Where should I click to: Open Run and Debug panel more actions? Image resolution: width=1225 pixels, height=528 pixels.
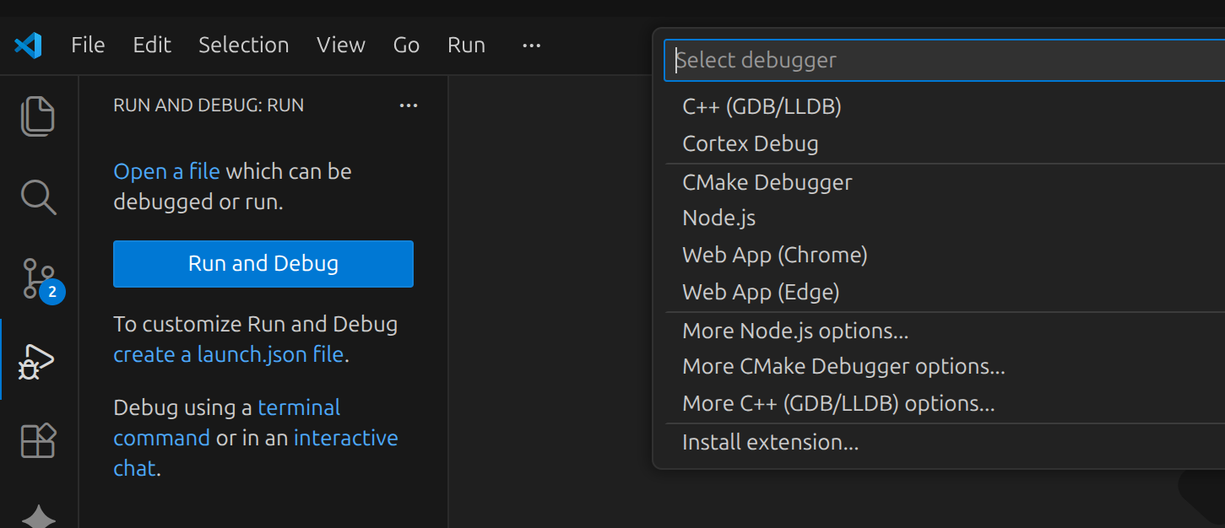409,105
